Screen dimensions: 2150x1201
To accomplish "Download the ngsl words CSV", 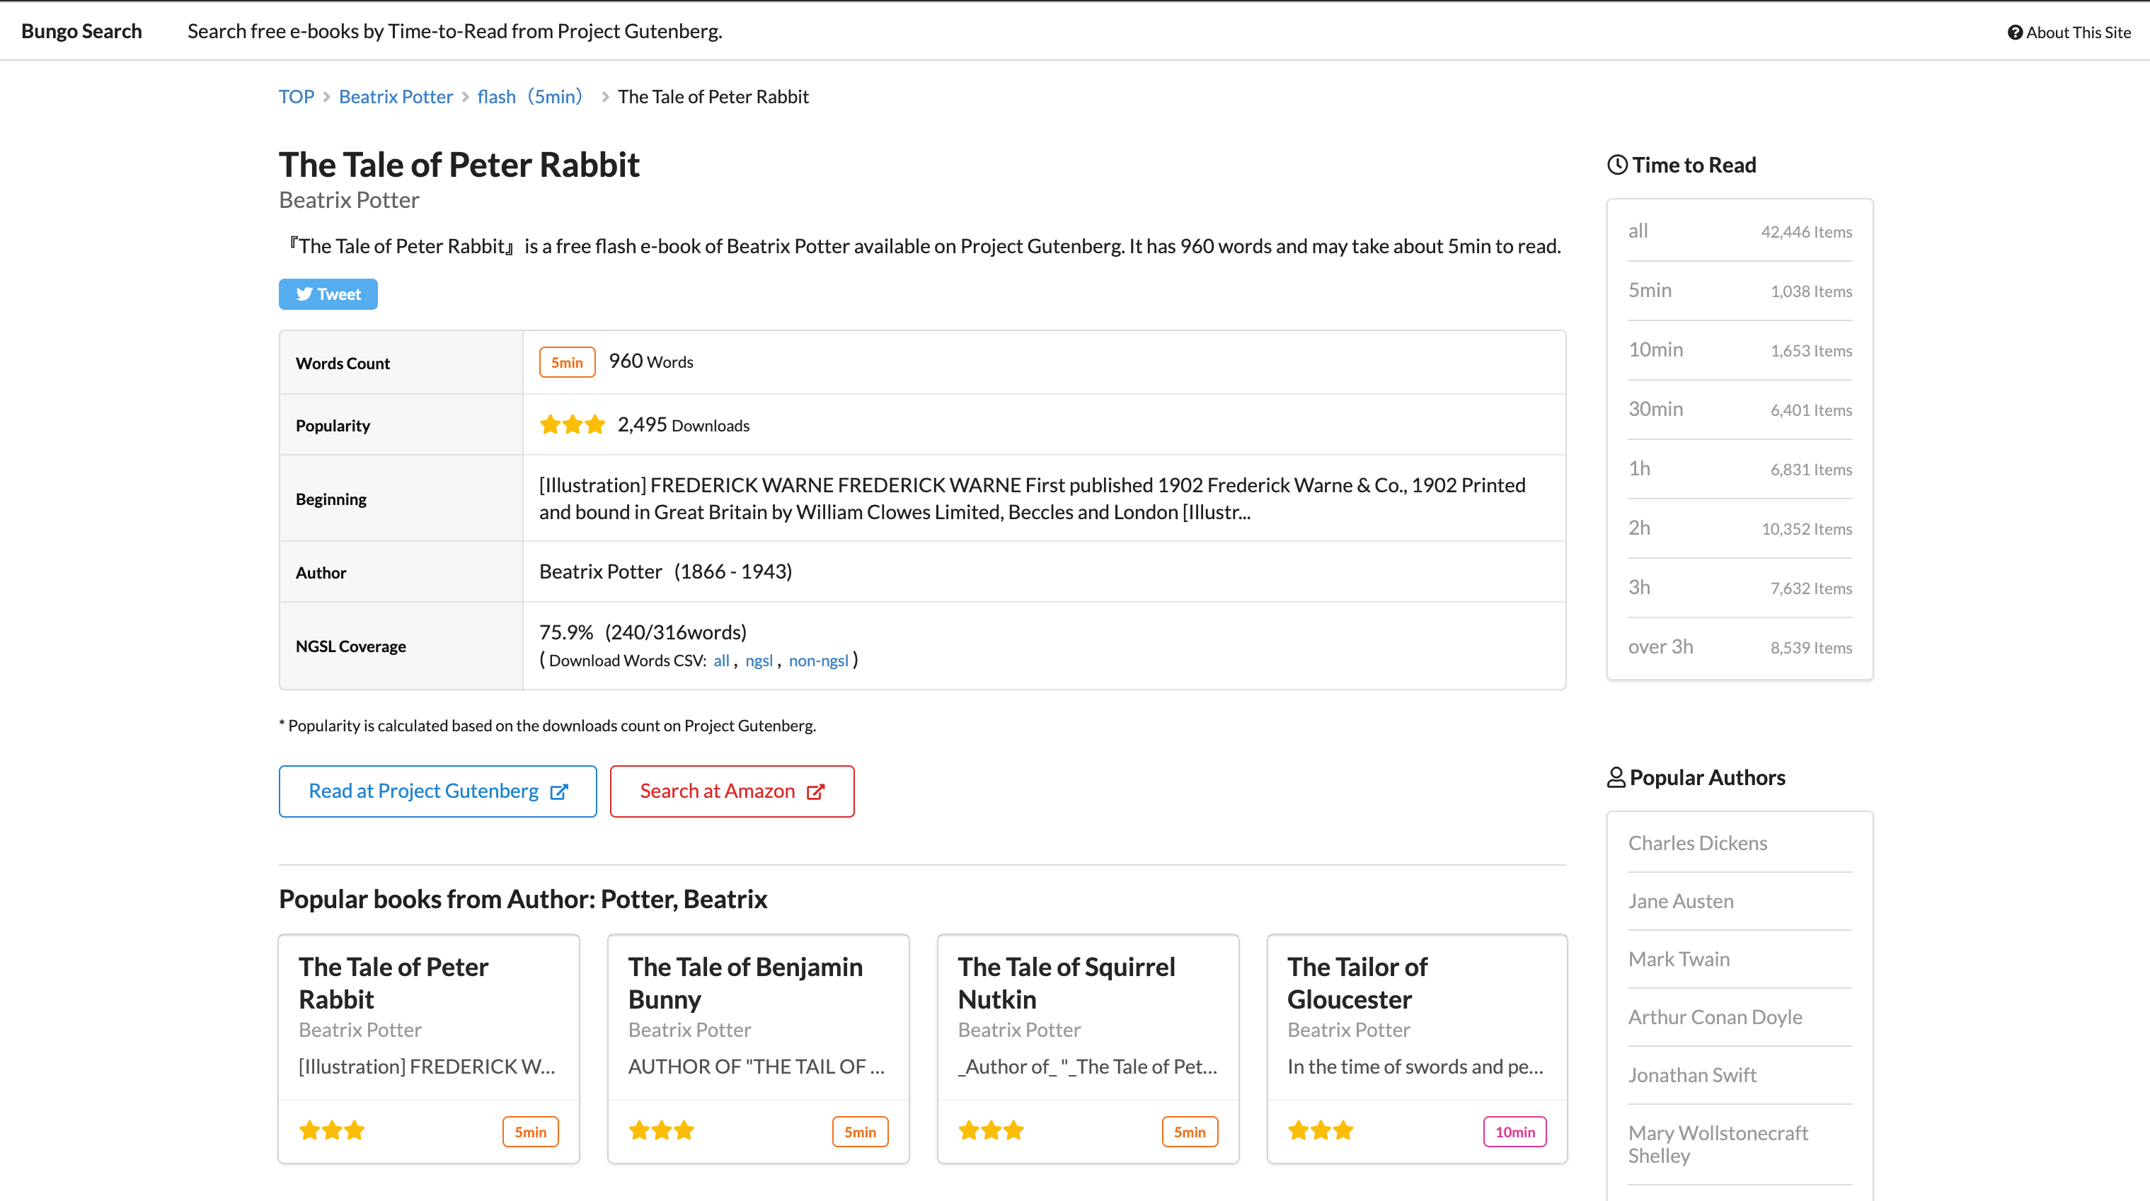I will (759, 661).
